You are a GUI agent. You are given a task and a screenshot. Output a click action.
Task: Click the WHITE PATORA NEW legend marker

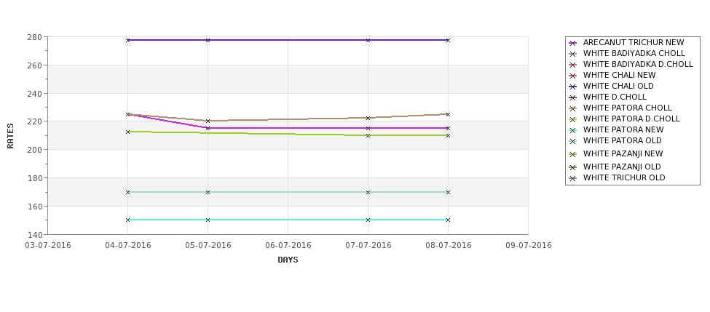coord(573,130)
